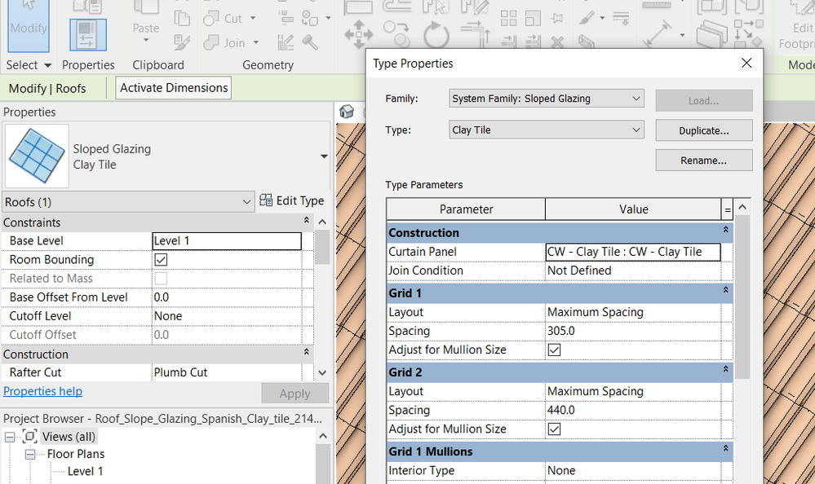The height and width of the screenshot is (484, 815).
Task: Click the Create Parts stacked-panels icon
Action: coord(711,33)
